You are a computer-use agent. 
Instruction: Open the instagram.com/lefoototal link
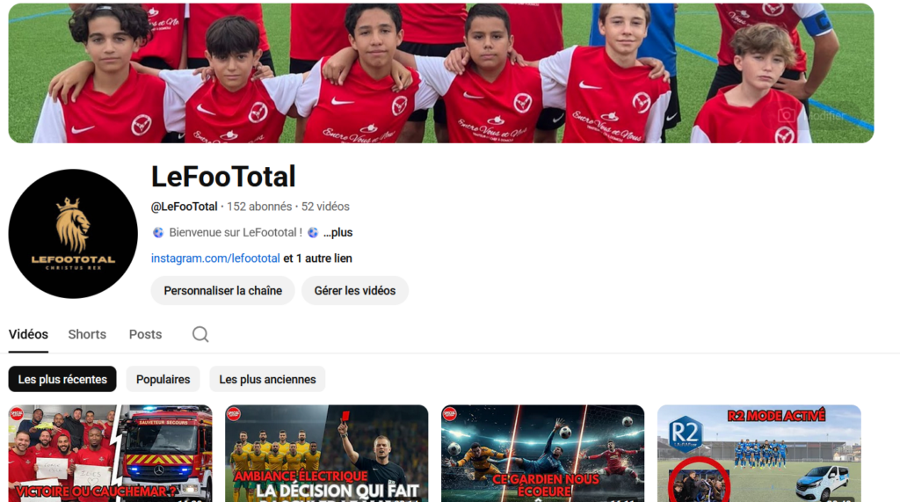[x=215, y=258]
